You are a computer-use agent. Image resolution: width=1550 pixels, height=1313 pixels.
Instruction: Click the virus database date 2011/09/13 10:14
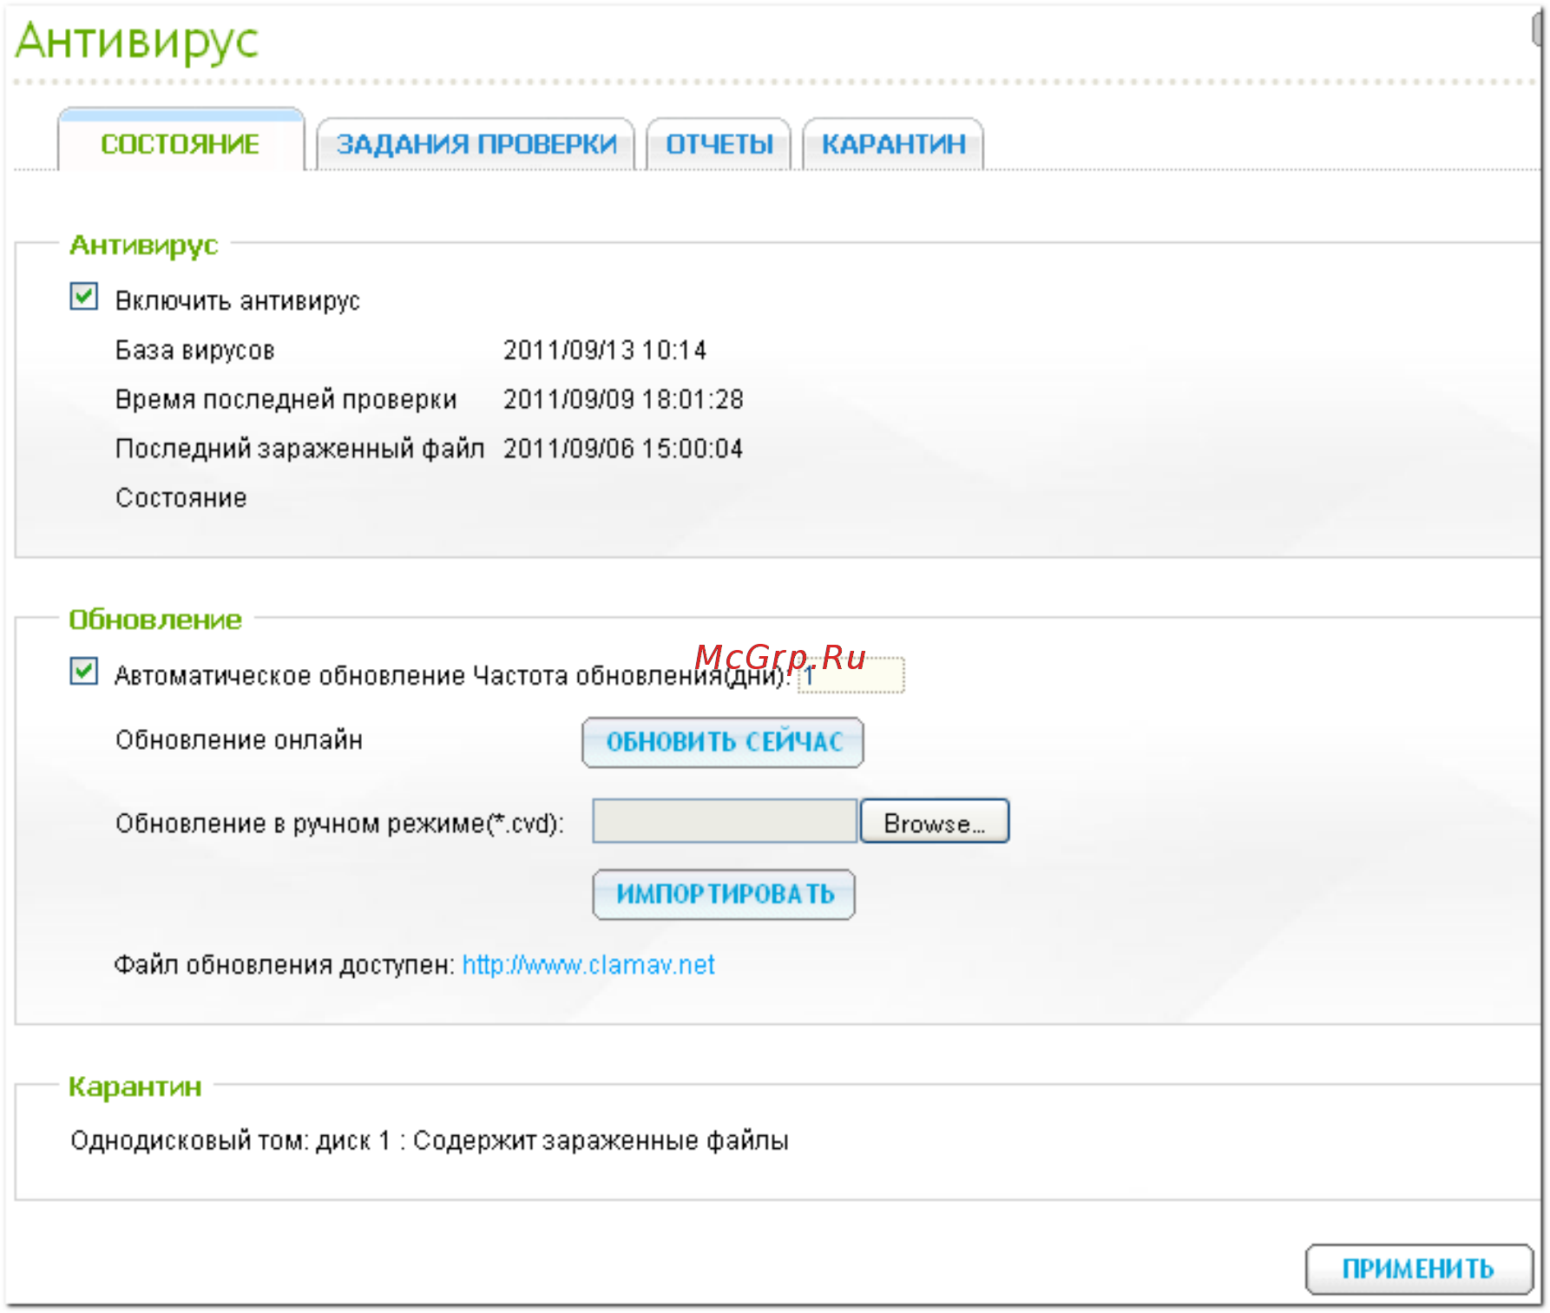pos(605,351)
